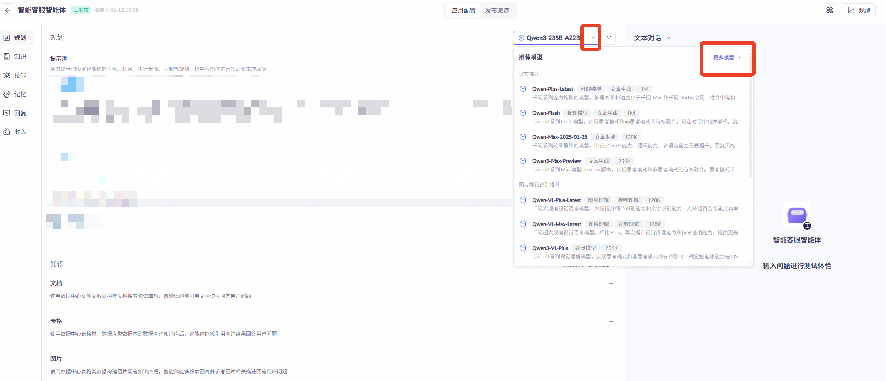
Task: Open the 技能 sidebar icon
Action: (x=7, y=75)
